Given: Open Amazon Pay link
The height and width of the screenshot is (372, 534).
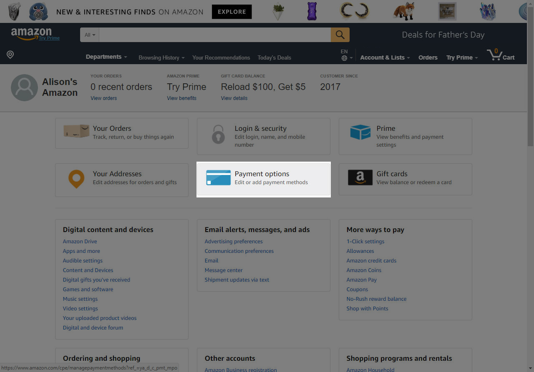Looking at the screenshot, I should point(362,280).
